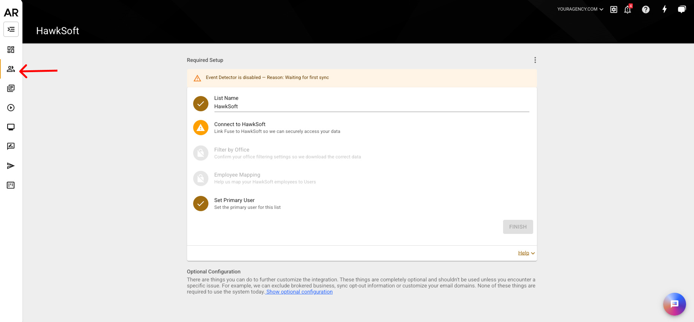This screenshot has width=694, height=322.
Task: Open the kanban board sidebar icon
Action: coord(11,185)
